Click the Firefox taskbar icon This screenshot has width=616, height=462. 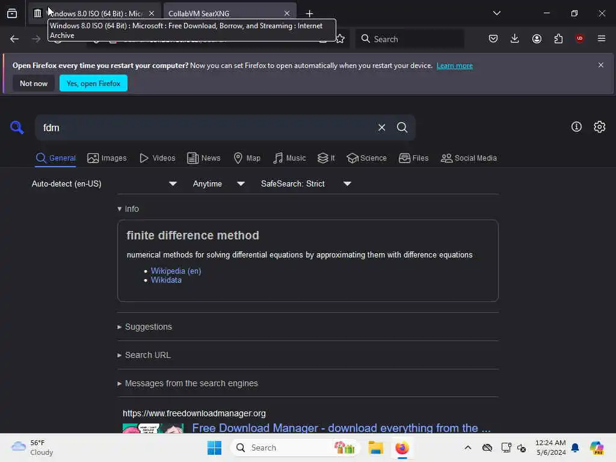(x=402, y=448)
